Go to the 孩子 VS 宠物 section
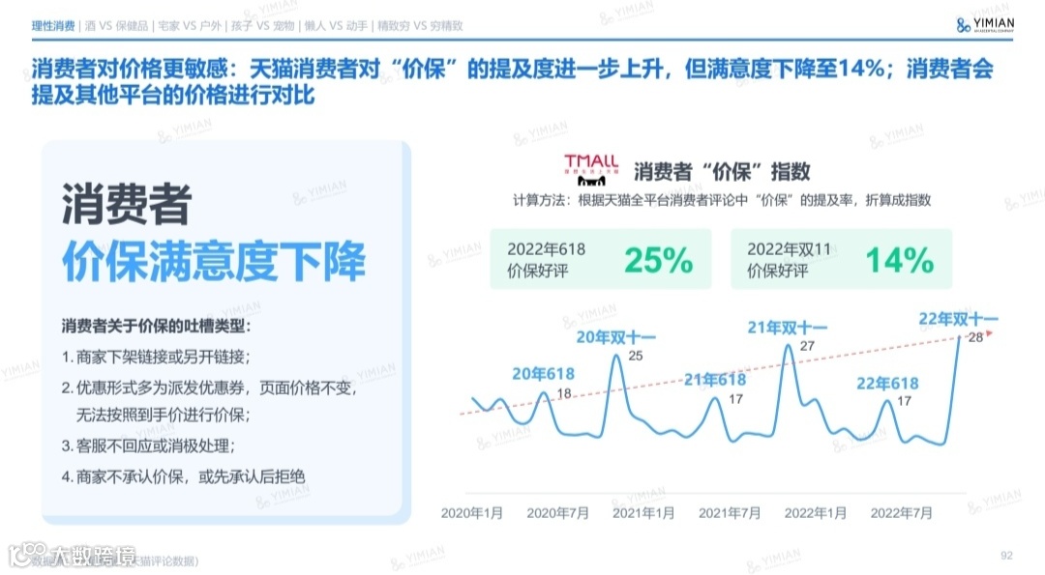Image resolution: width=1045 pixels, height=575 pixels. pos(262,26)
